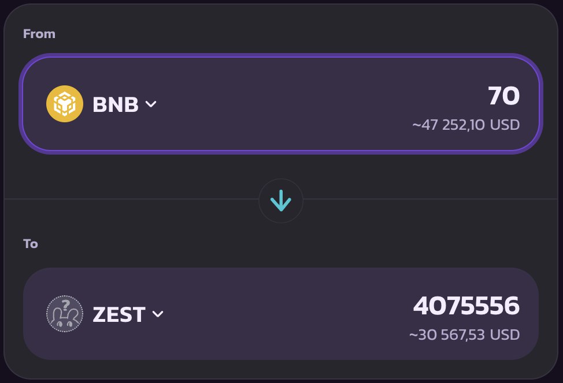Click empty area inside the purple-outlined BNB card
563x383 pixels.
[x=280, y=104]
